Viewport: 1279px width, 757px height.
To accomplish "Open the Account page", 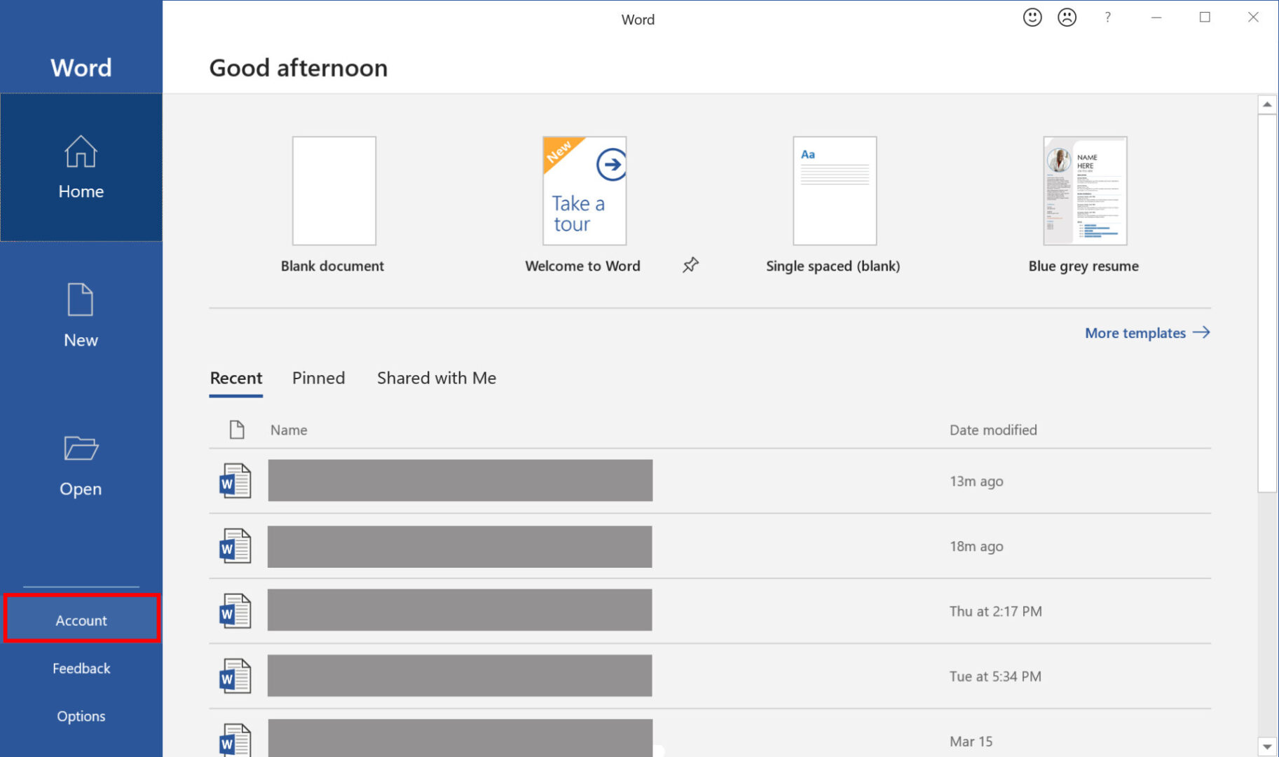I will tap(81, 620).
